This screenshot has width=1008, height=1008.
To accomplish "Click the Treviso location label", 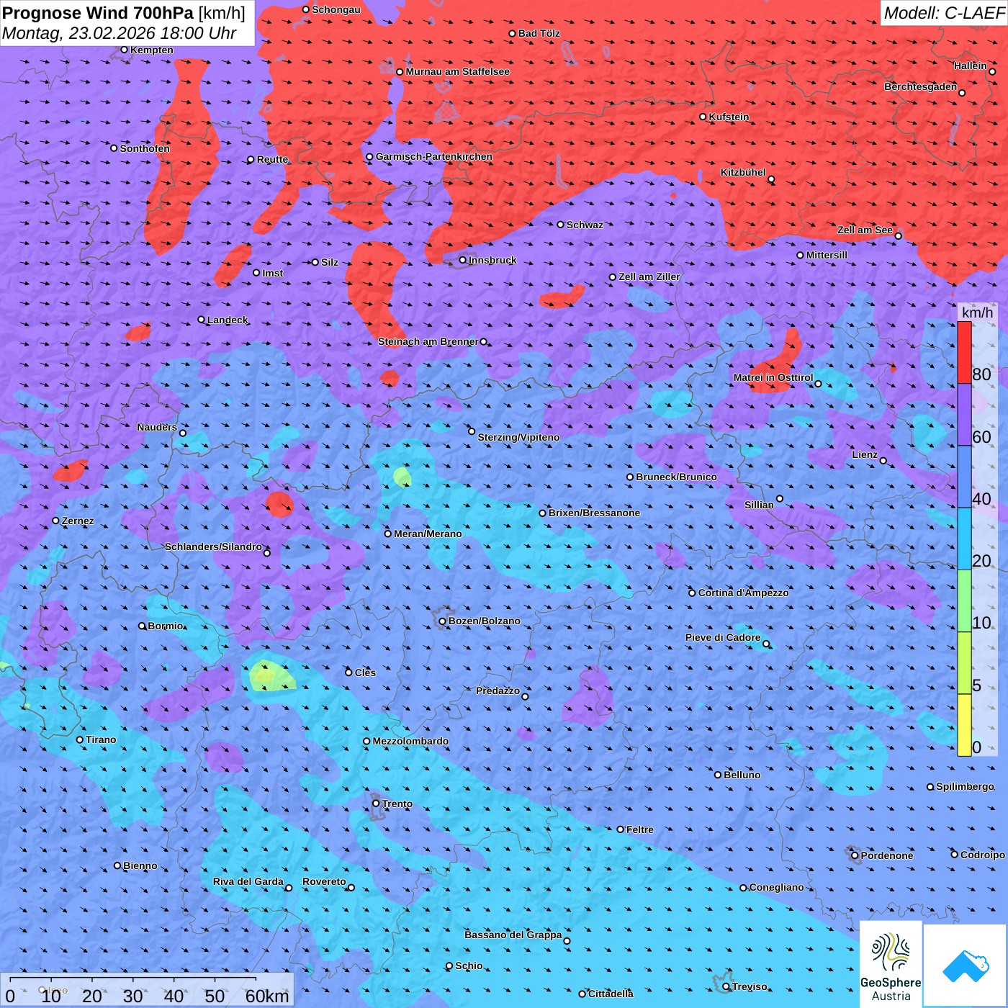I will point(750,986).
